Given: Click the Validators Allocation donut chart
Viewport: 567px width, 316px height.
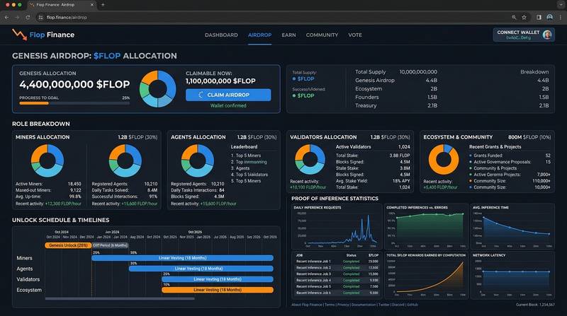Looking at the screenshot, I should point(310,159).
